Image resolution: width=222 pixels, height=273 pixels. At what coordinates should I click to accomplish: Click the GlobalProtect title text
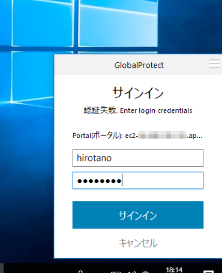click(139, 65)
